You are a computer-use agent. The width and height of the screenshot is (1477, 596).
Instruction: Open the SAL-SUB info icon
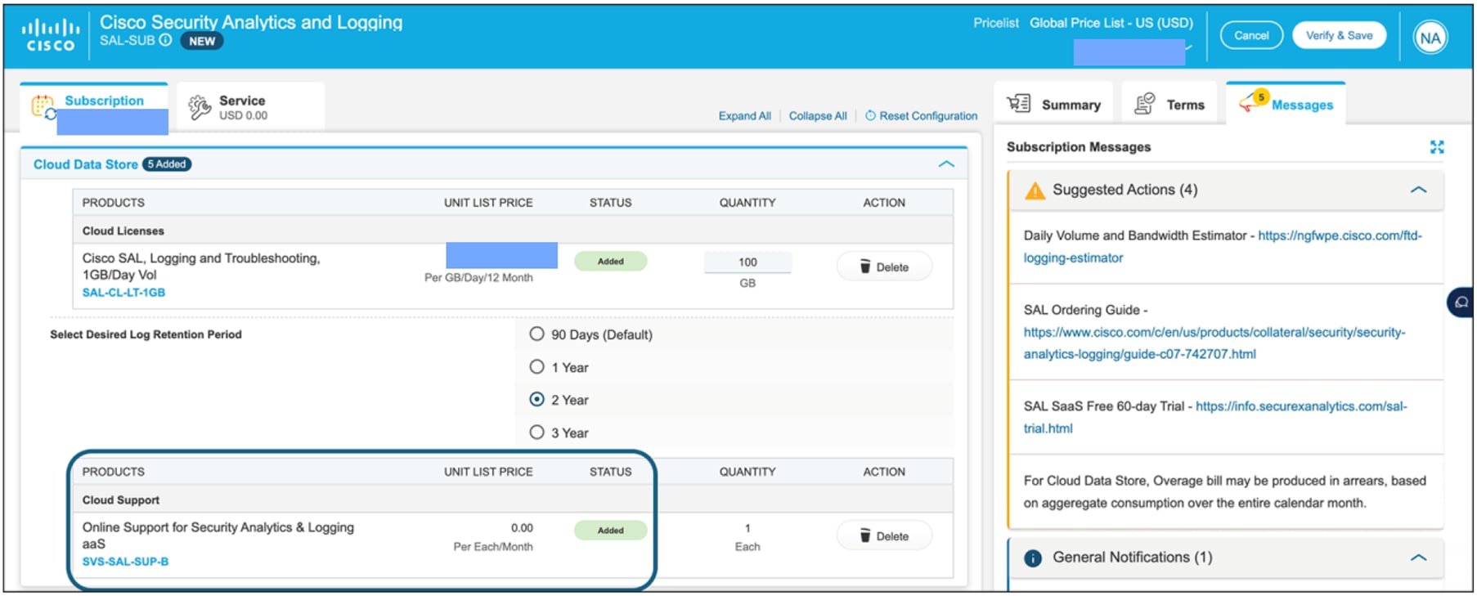[x=166, y=40]
